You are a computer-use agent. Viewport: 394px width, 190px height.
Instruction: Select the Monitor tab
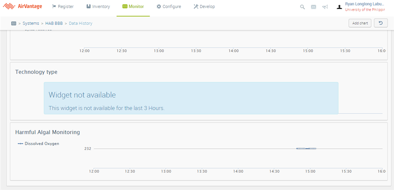[x=133, y=7]
